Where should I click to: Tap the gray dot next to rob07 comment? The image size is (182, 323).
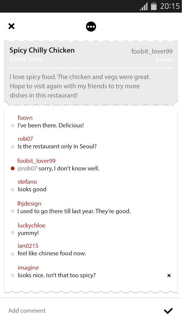(x=13, y=147)
